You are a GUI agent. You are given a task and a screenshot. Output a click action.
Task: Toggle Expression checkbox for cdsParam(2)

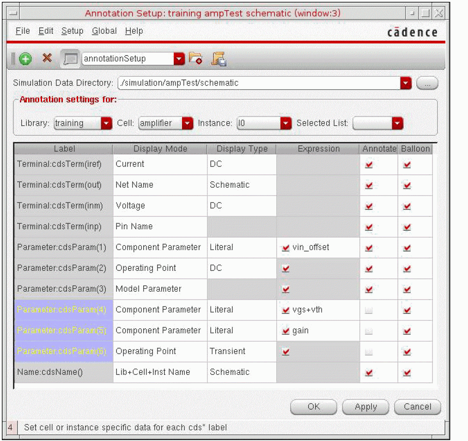click(286, 269)
